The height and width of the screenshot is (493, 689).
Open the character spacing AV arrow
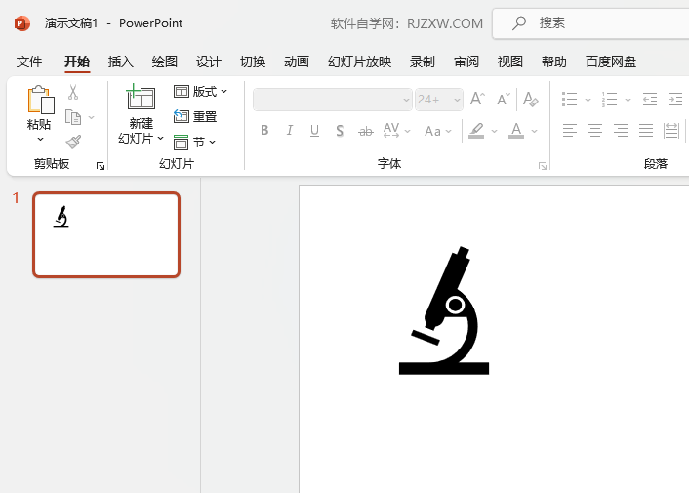tap(407, 131)
